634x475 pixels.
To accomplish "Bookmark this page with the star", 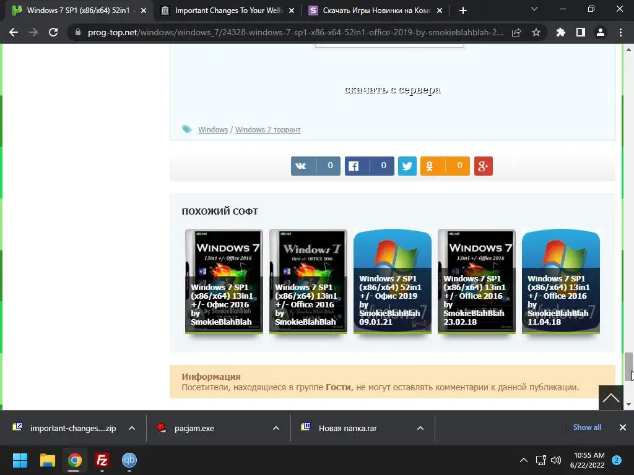I will (x=536, y=32).
